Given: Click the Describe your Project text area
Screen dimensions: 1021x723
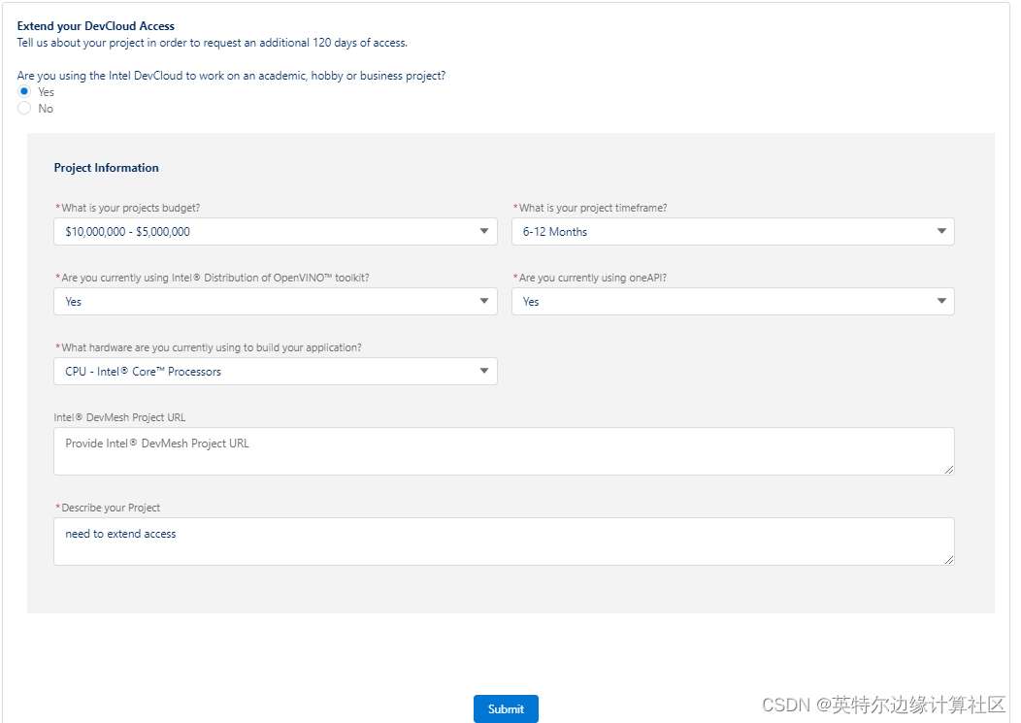Looking at the screenshot, I should click(504, 540).
